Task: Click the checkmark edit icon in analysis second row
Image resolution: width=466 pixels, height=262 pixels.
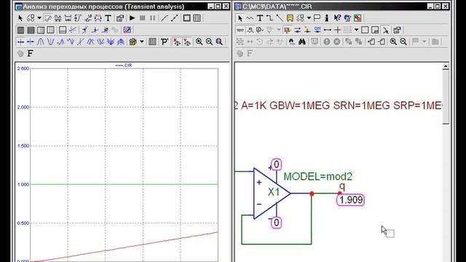Action: (x=127, y=30)
